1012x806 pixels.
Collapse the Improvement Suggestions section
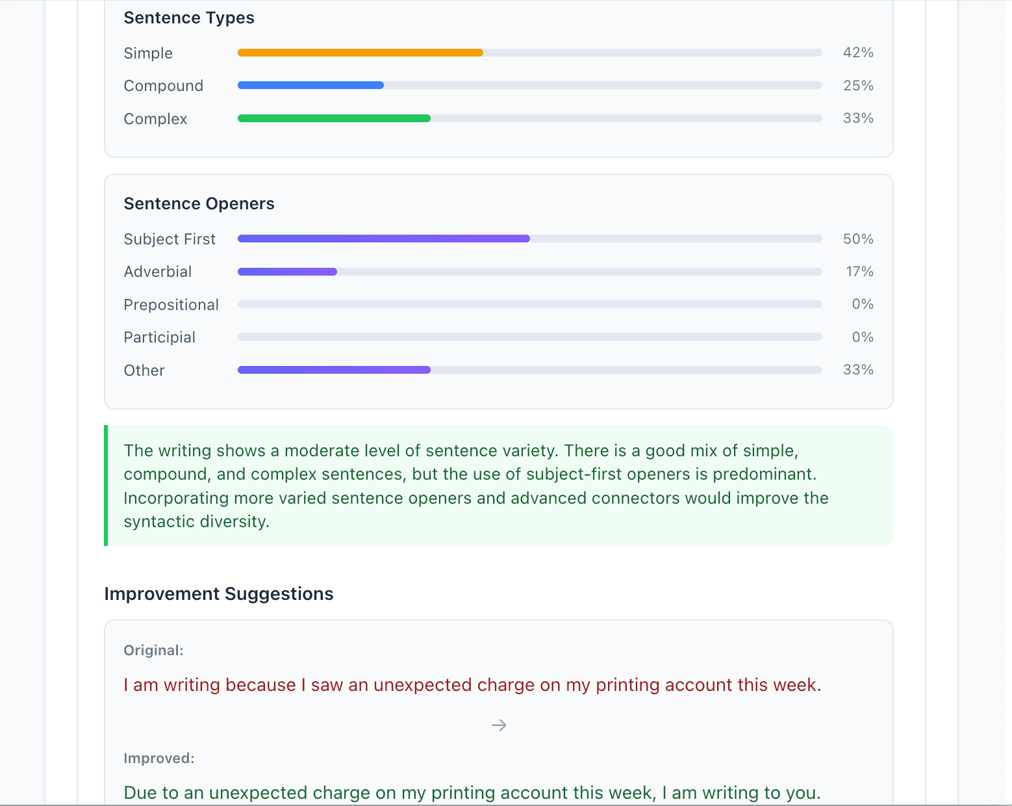coord(219,593)
